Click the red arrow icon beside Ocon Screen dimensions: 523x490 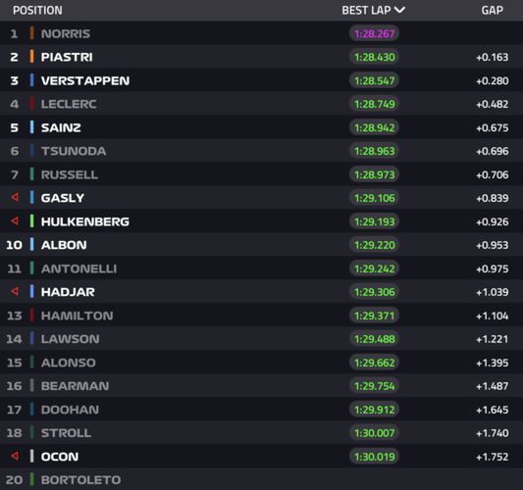point(15,456)
